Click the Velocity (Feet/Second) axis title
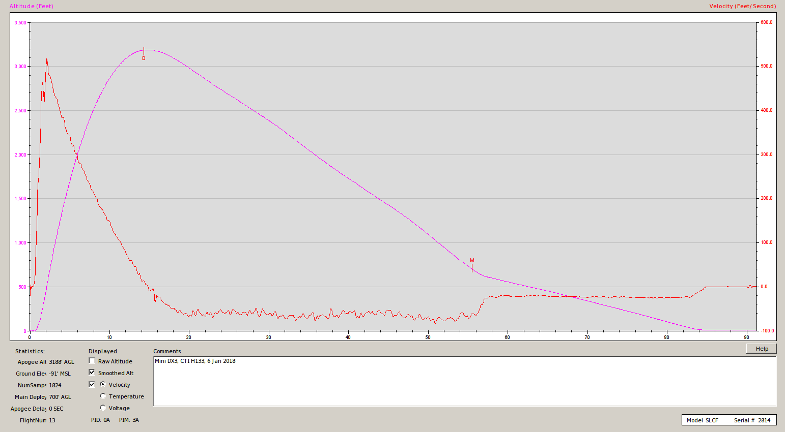 742,6
